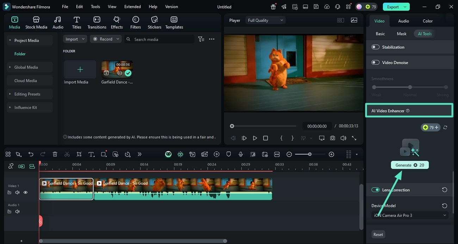The height and width of the screenshot is (244, 458).
Task: Toggle the timeline link chain icon
Action: (x=11, y=166)
